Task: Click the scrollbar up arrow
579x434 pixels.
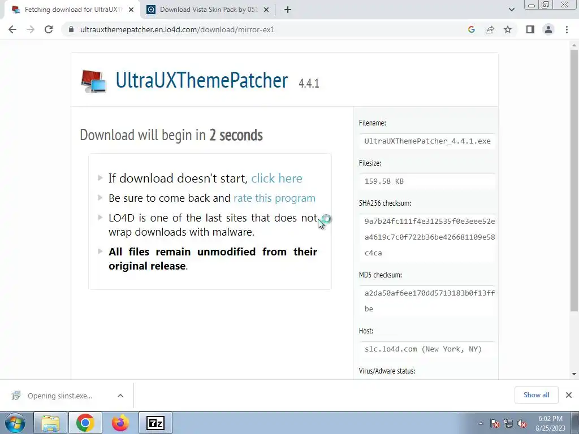Action: click(x=574, y=45)
